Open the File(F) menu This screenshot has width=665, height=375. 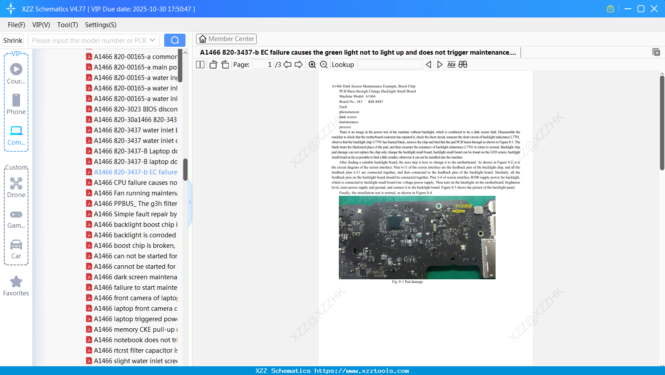click(x=17, y=25)
